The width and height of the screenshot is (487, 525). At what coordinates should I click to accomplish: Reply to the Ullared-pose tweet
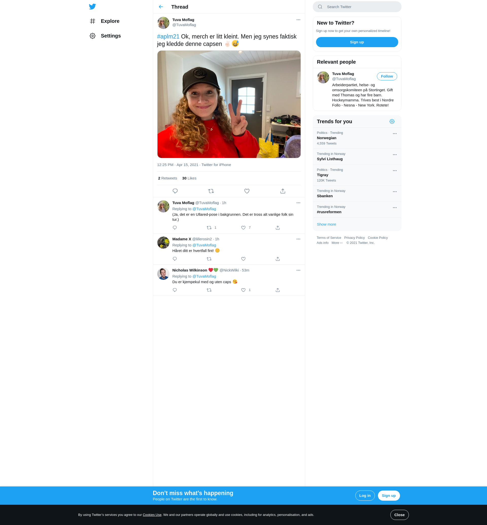point(175,228)
